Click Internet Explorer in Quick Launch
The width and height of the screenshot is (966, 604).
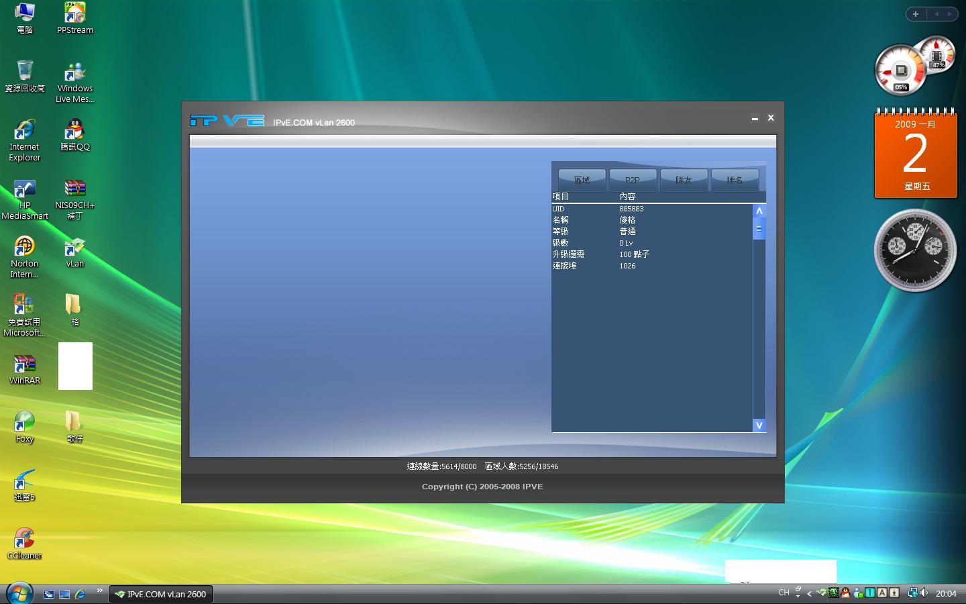pos(80,594)
